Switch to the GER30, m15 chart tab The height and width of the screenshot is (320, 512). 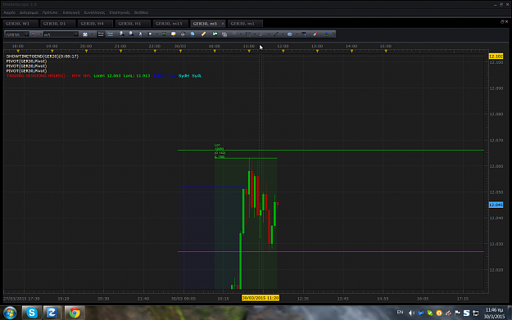click(x=170, y=24)
